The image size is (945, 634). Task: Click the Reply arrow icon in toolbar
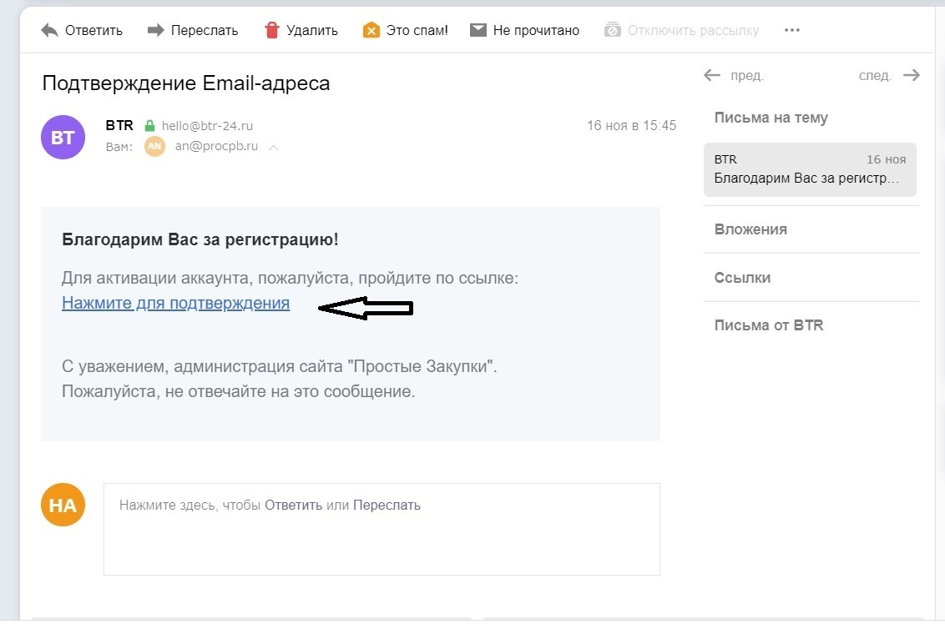point(50,30)
